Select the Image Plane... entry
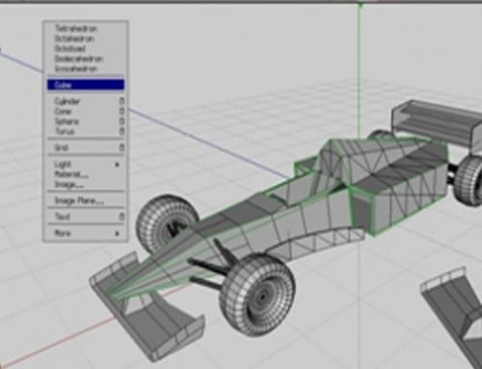 tap(86, 200)
